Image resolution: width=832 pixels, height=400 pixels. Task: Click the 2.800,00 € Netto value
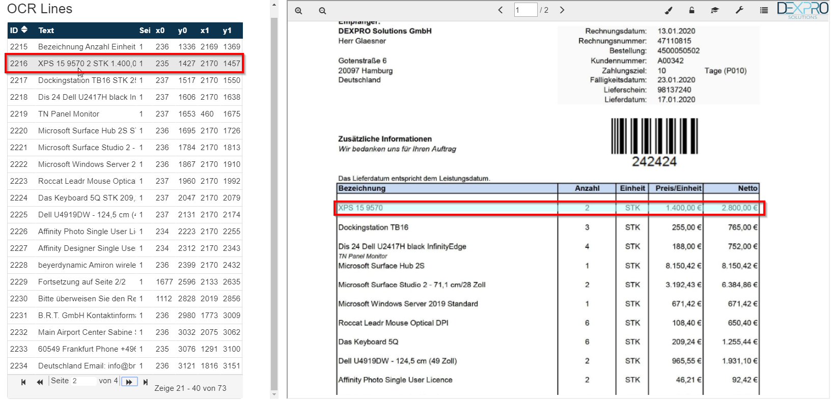[739, 208]
